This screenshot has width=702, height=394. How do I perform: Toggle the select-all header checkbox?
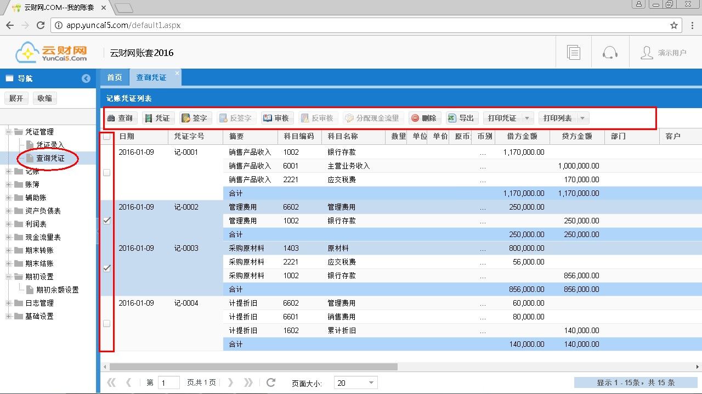pos(107,137)
